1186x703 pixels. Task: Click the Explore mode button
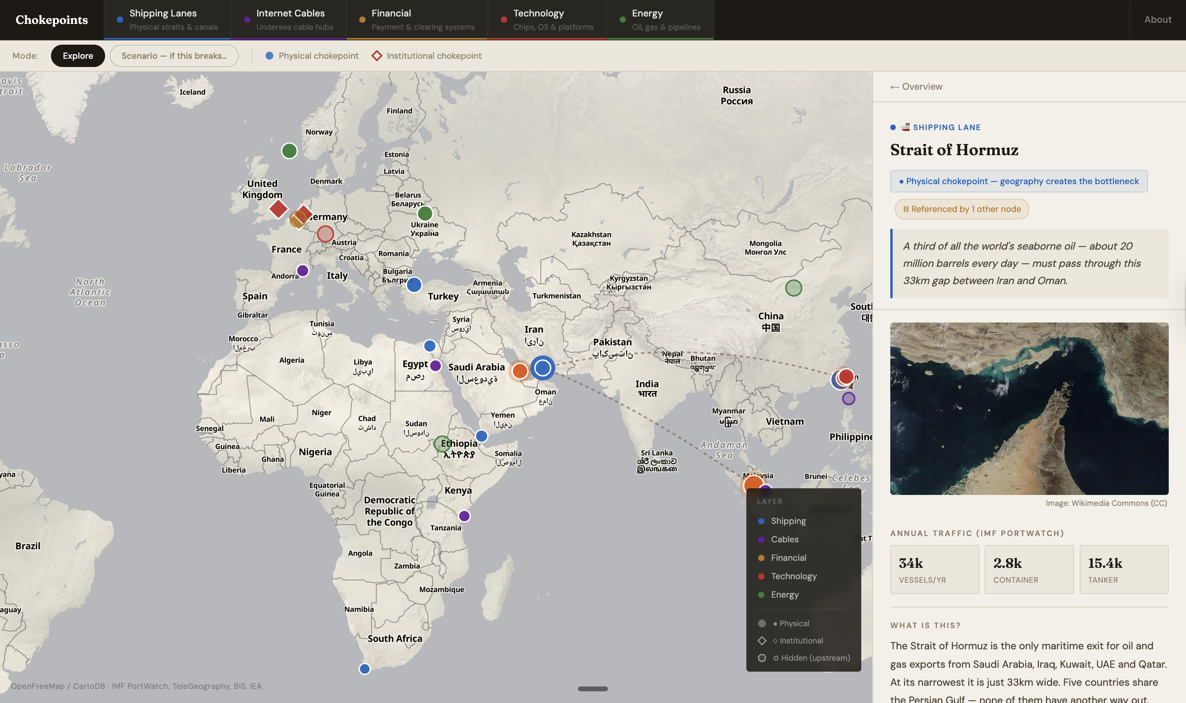click(x=78, y=55)
